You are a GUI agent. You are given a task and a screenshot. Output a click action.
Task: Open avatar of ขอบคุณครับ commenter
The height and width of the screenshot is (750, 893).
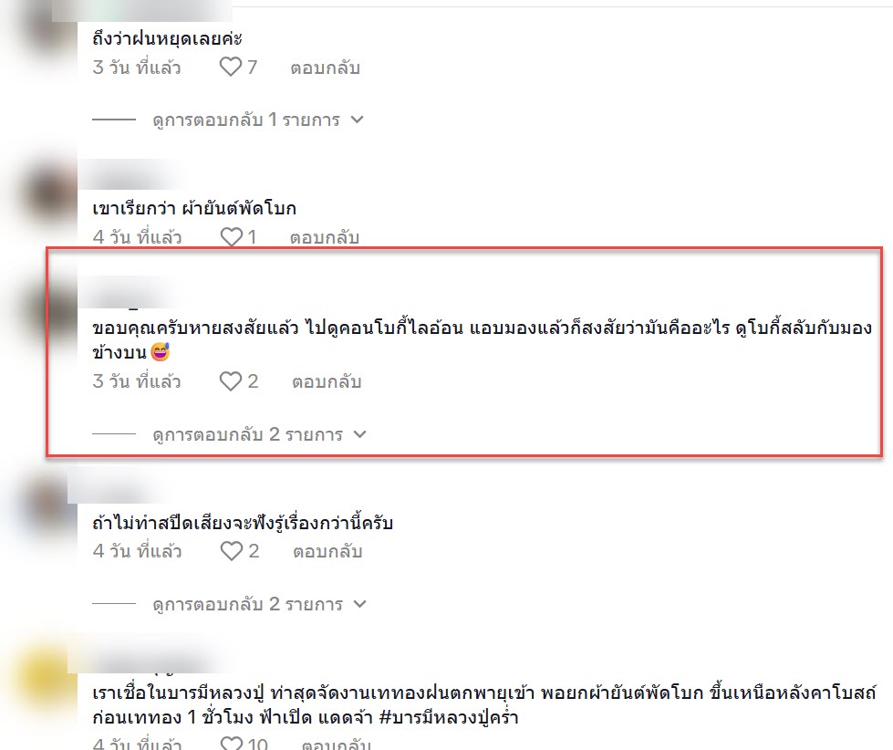[x=51, y=312]
